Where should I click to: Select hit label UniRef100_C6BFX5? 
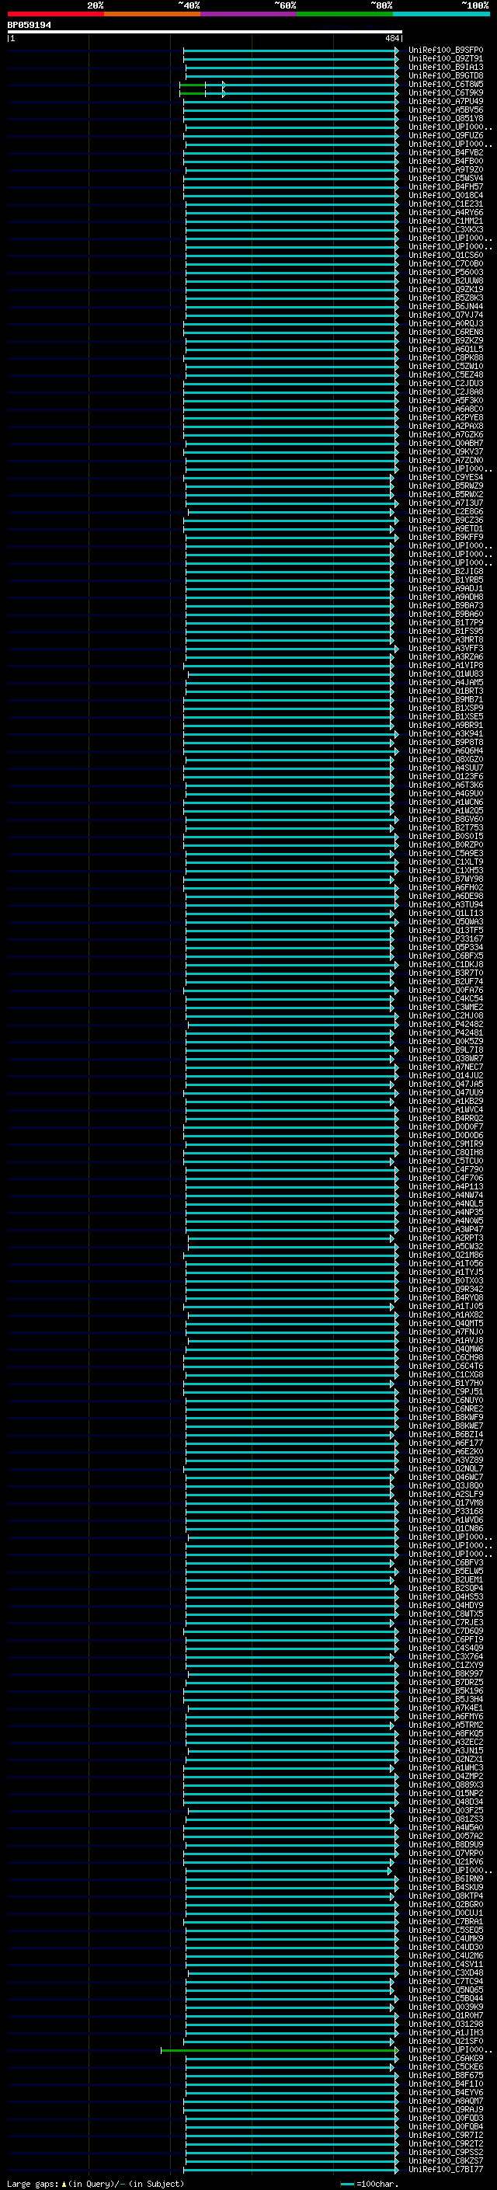click(x=445, y=956)
